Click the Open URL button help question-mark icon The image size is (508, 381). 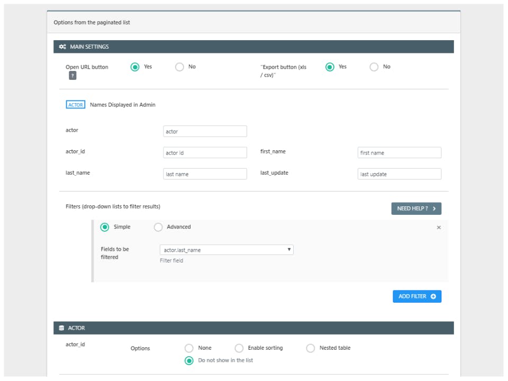[x=72, y=76]
